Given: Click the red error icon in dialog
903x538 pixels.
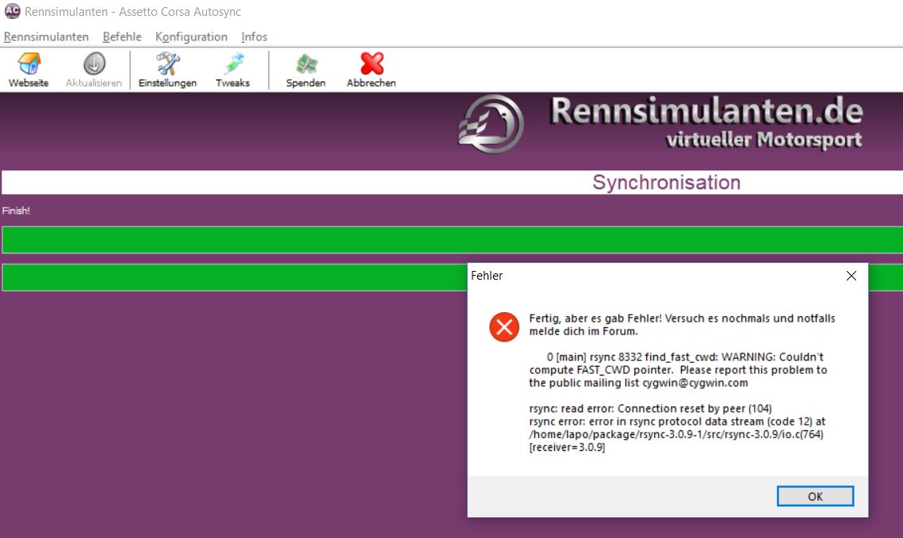Looking at the screenshot, I should pyautogui.click(x=504, y=326).
